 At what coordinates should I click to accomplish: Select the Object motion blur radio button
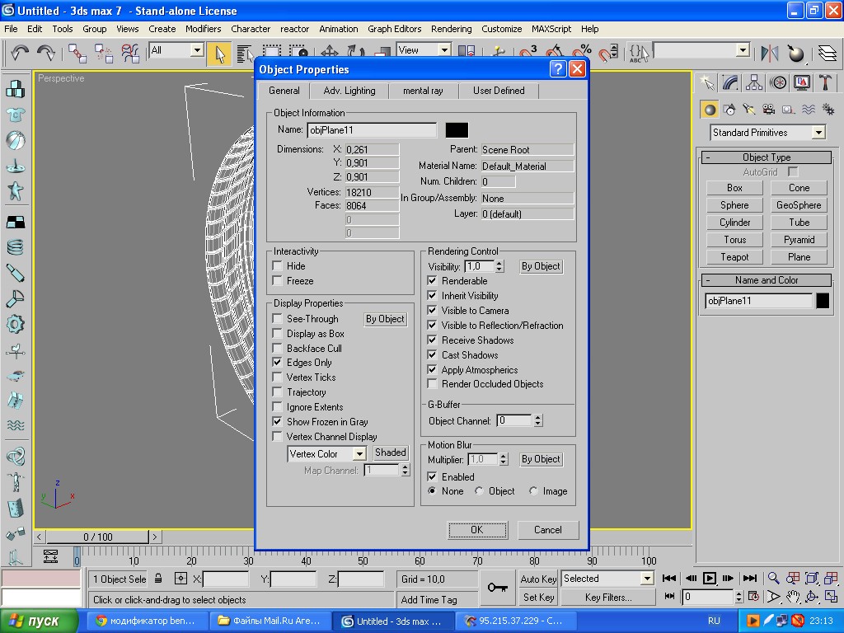click(x=479, y=491)
